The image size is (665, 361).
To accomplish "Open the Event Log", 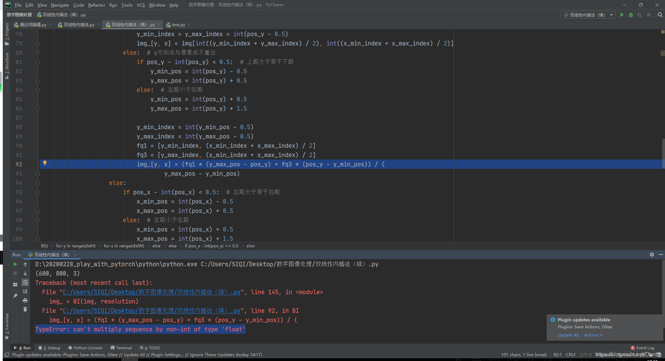I will [642, 348].
